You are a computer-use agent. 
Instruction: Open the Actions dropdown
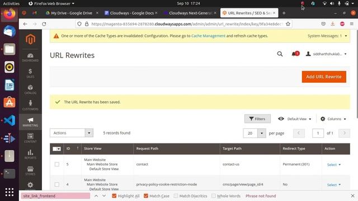pos(72,133)
